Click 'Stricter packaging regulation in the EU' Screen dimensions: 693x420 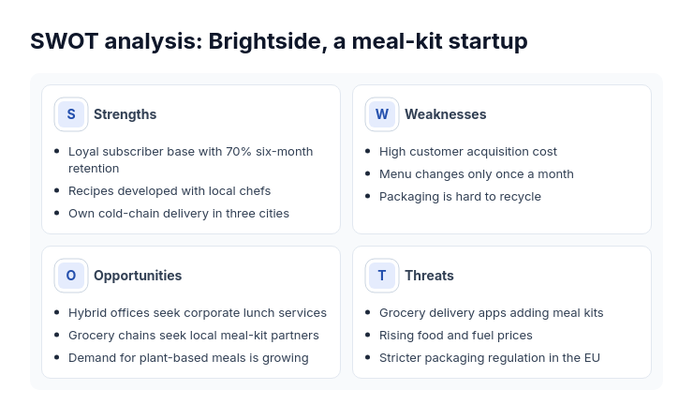point(490,357)
